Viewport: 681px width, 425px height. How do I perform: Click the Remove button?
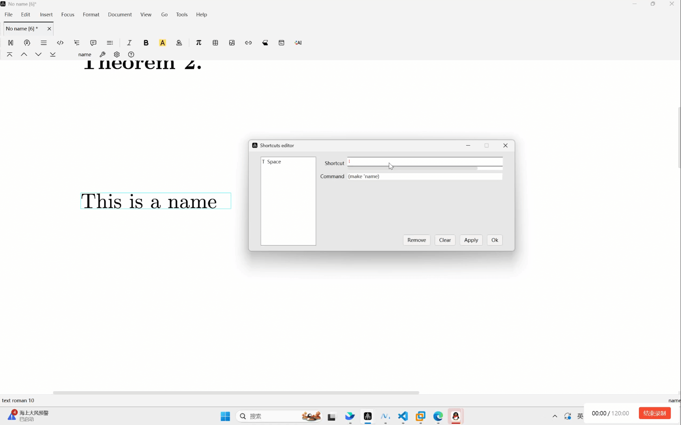pos(416,240)
